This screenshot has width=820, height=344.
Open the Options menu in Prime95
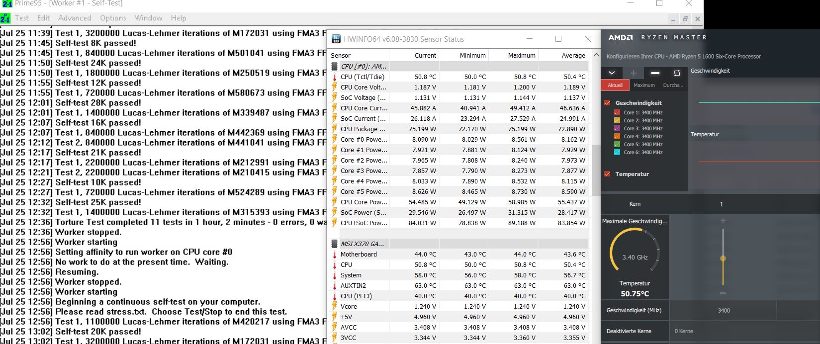tap(113, 18)
